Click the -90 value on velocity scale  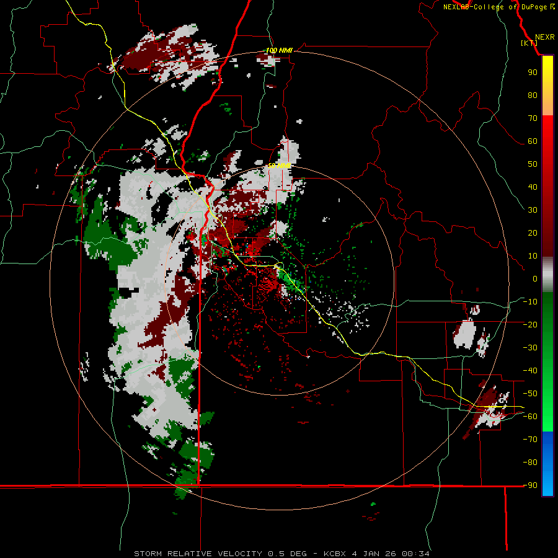point(530,485)
